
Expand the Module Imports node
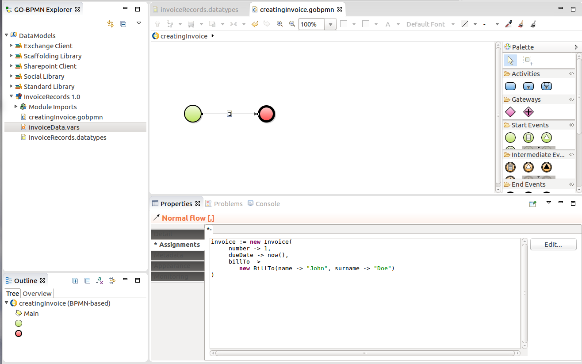16,107
